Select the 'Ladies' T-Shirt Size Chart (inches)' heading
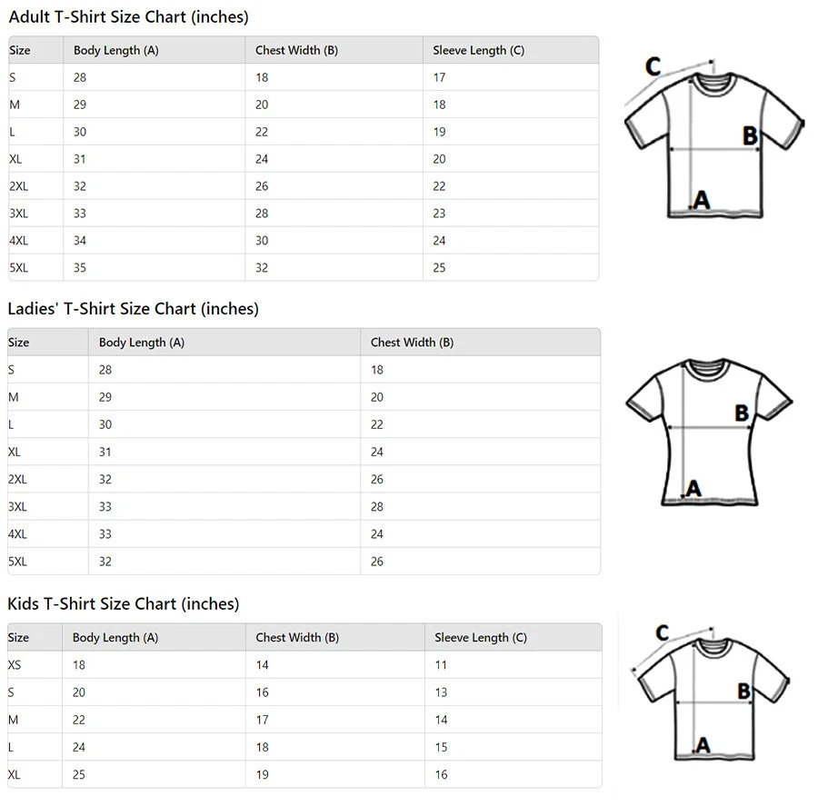 tap(134, 309)
